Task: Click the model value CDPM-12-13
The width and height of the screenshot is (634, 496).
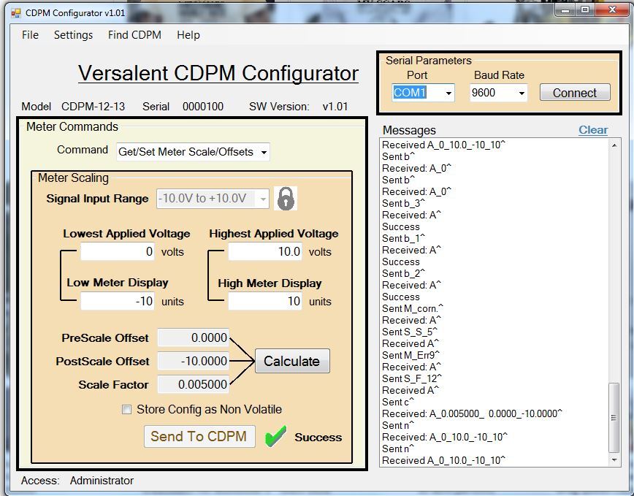Action: pyautogui.click(x=93, y=107)
